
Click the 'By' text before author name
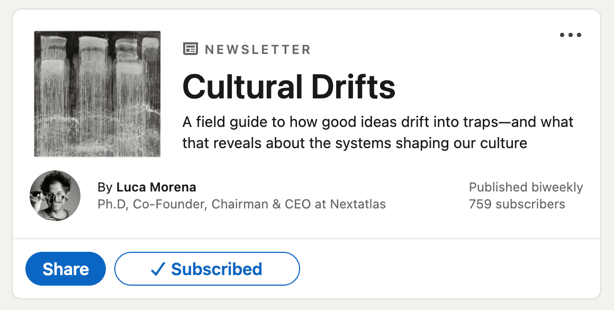(x=105, y=187)
